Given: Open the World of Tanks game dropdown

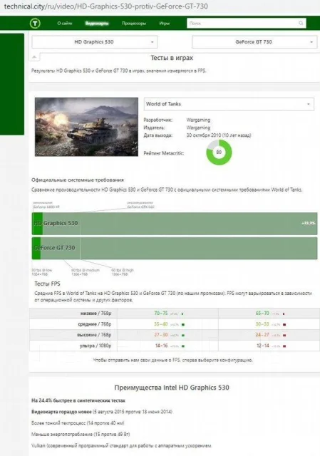Looking at the screenshot, I should (x=229, y=104).
